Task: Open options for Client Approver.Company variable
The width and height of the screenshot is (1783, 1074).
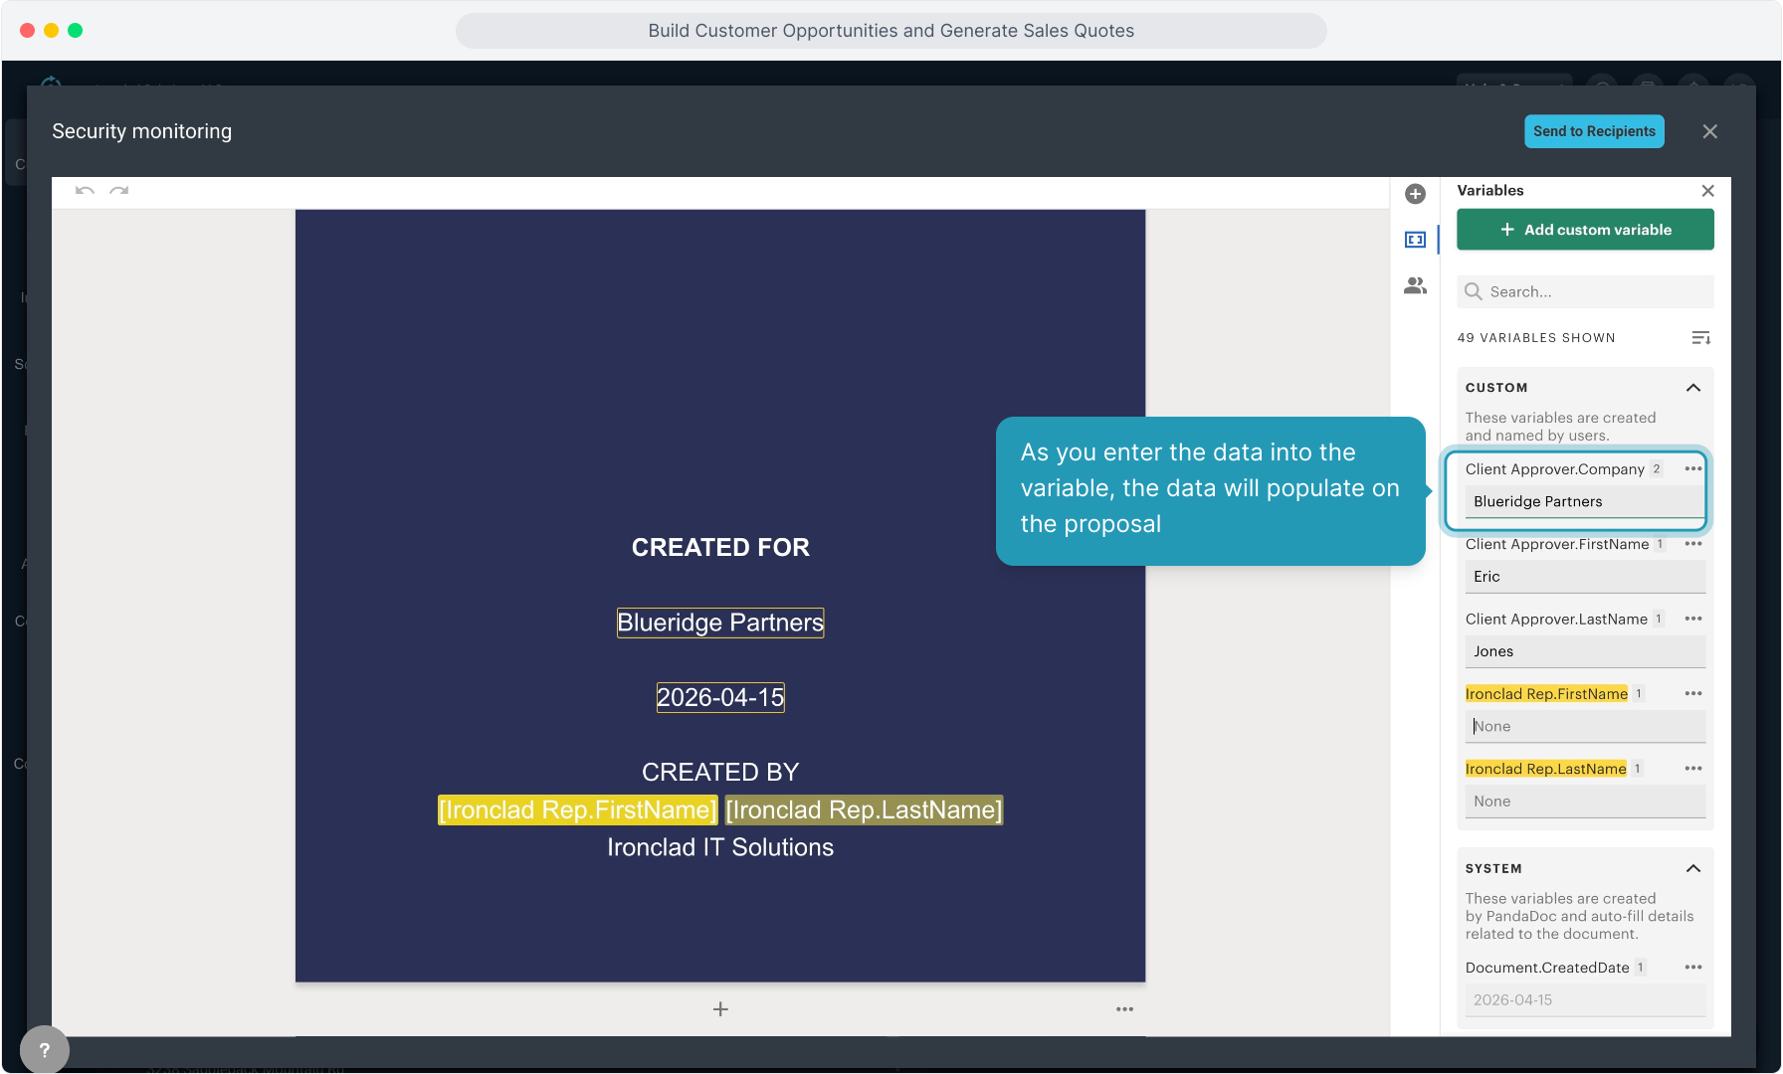Action: point(1693,468)
